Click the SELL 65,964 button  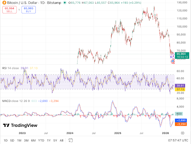(x=9, y=10)
